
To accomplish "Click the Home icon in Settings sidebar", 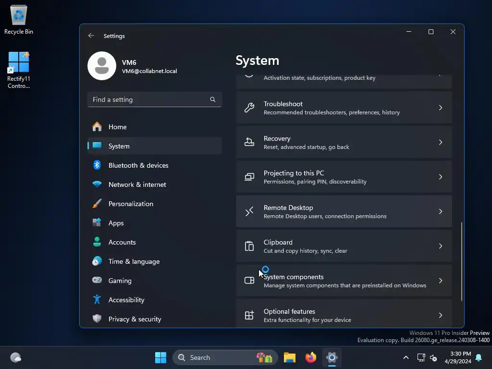I will point(97,127).
